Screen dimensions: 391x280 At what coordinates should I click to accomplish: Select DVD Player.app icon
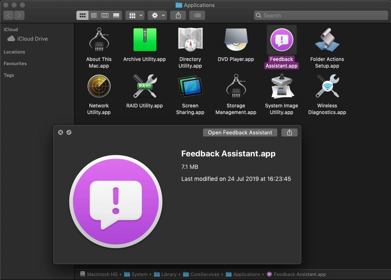236,40
